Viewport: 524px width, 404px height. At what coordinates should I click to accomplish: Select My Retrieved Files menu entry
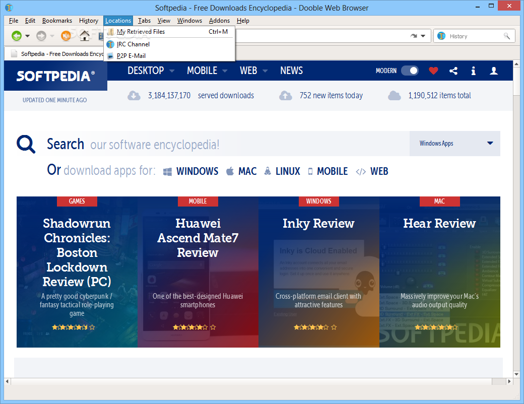(169, 32)
